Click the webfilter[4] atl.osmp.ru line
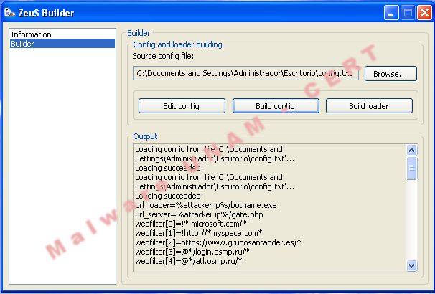The height and width of the screenshot is (294, 435). tap(189, 261)
